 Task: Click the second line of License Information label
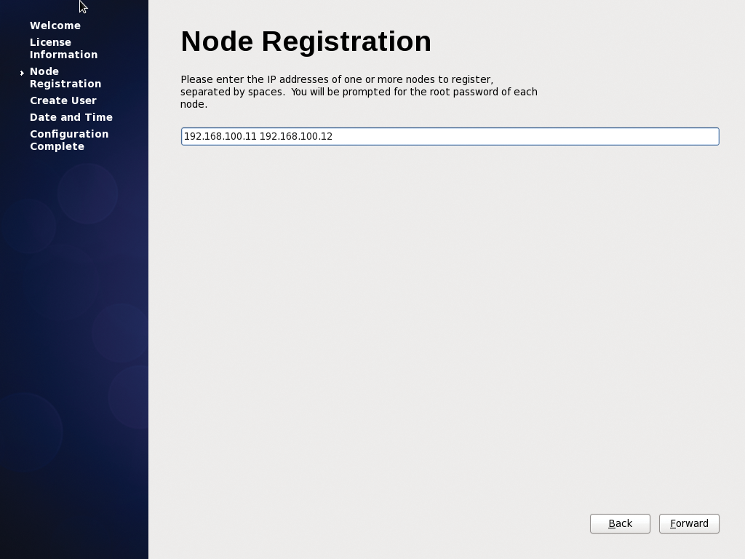pos(63,55)
